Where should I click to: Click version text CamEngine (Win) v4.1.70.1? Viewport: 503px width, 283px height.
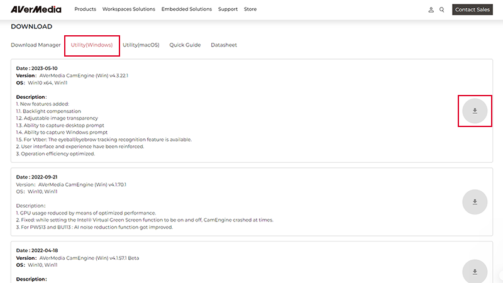pyautogui.click(x=82, y=185)
